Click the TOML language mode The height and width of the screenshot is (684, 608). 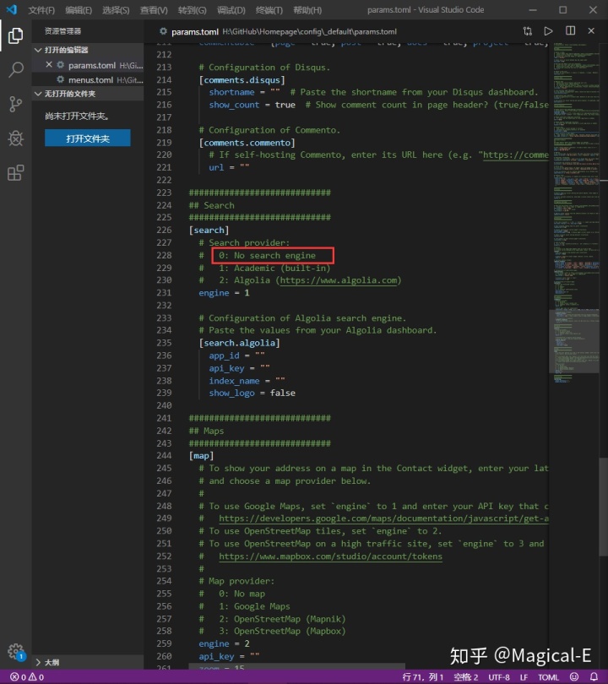pyautogui.click(x=548, y=677)
